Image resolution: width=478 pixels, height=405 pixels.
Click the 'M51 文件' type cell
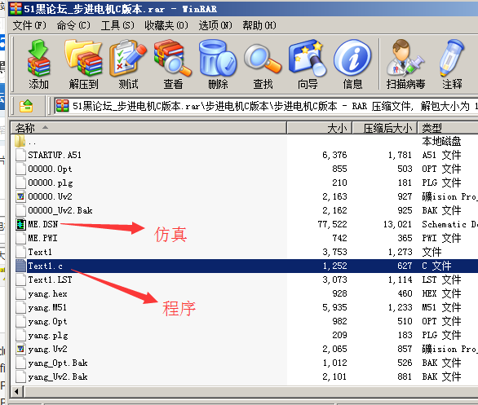pos(441,307)
